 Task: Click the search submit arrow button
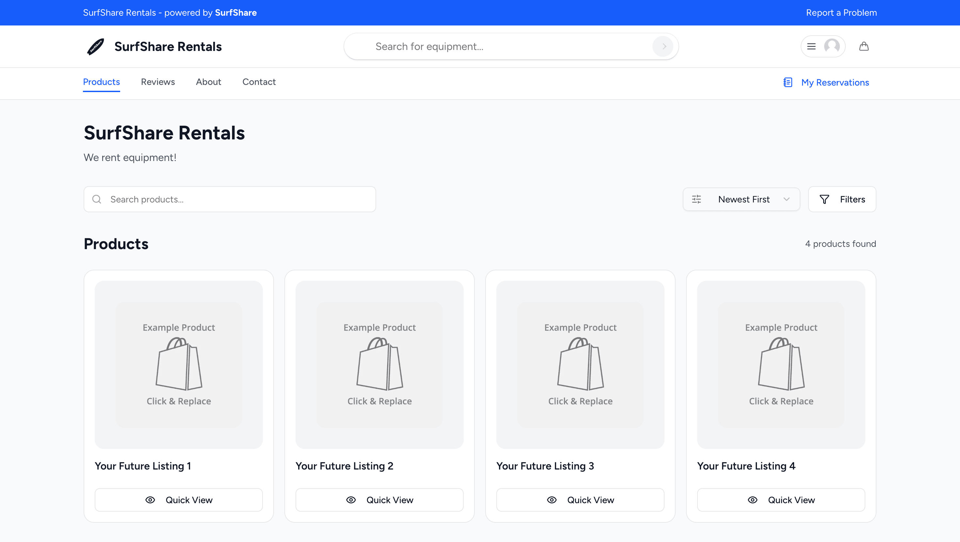(663, 46)
